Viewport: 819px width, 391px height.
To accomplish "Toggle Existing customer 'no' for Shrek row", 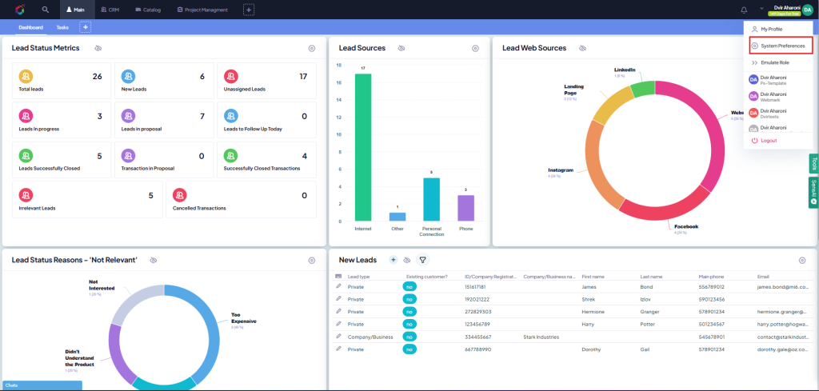I will click(409, 299).
